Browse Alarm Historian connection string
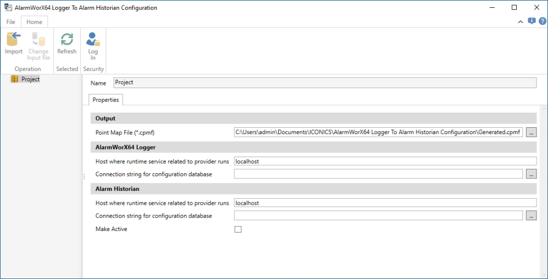 point(531,216)
